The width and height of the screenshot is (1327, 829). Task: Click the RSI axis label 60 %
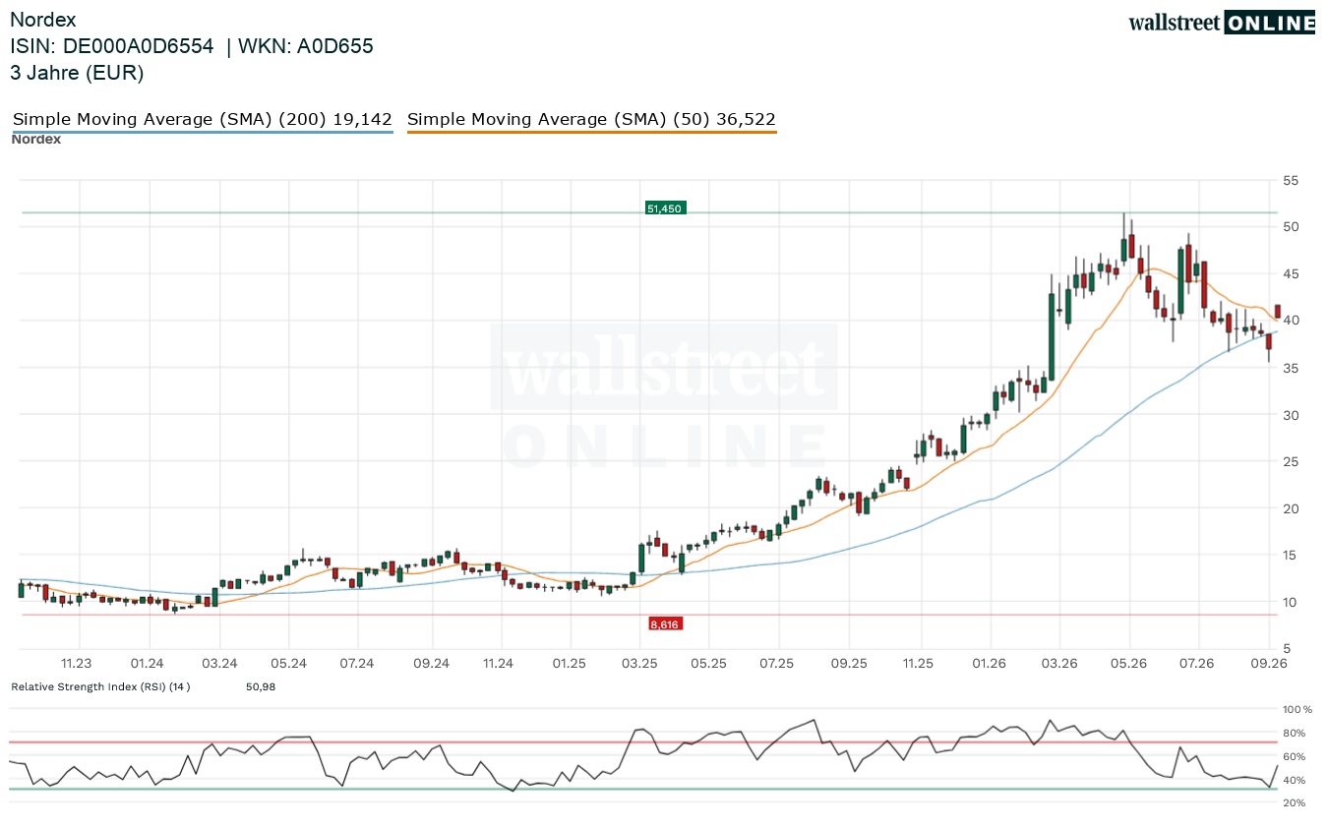[1294, 756]
